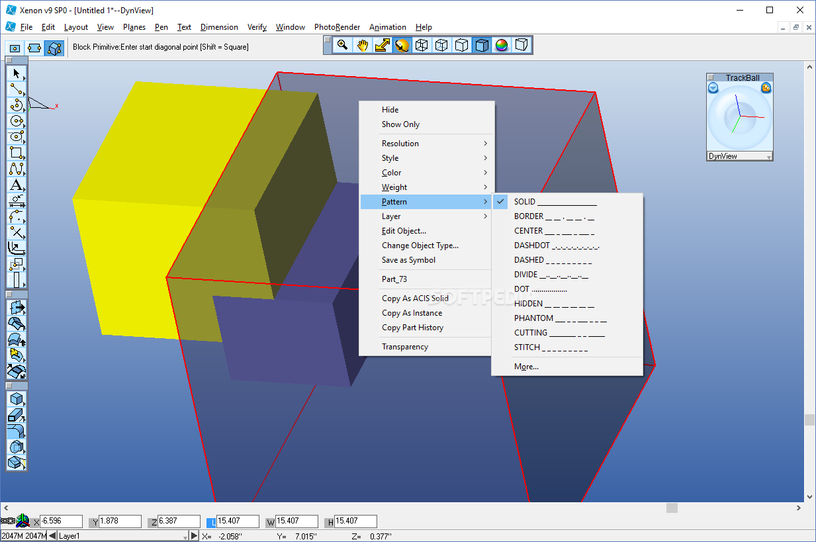Click the Zoom magnifier icon
This screenshot has height=542, width=816.
[x=342, y=45]
